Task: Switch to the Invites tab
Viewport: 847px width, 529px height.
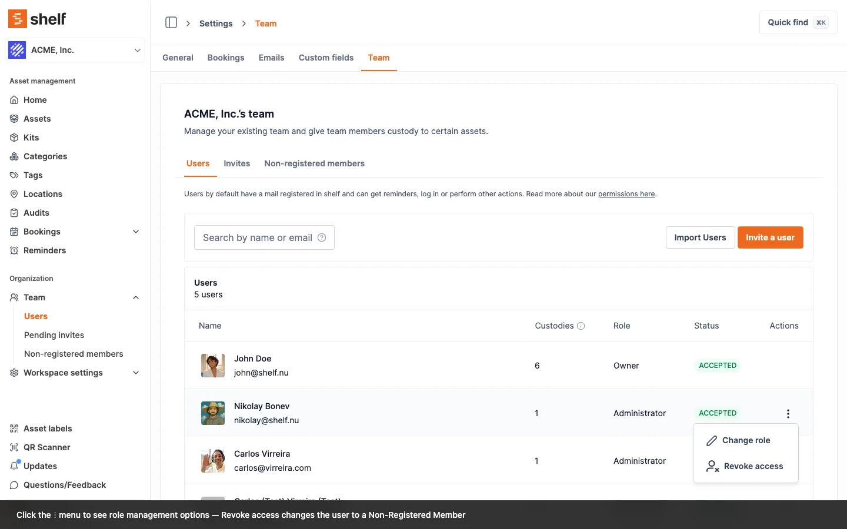Action: point(236,163)
